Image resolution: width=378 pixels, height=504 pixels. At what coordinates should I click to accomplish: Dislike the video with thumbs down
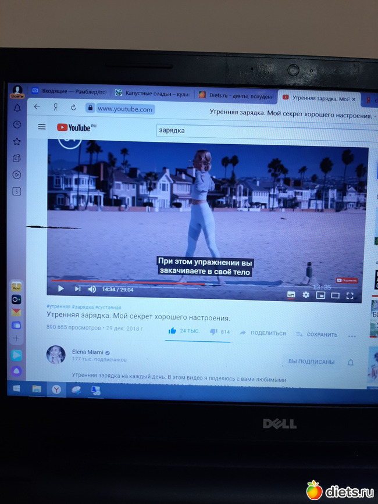(213, 332)
